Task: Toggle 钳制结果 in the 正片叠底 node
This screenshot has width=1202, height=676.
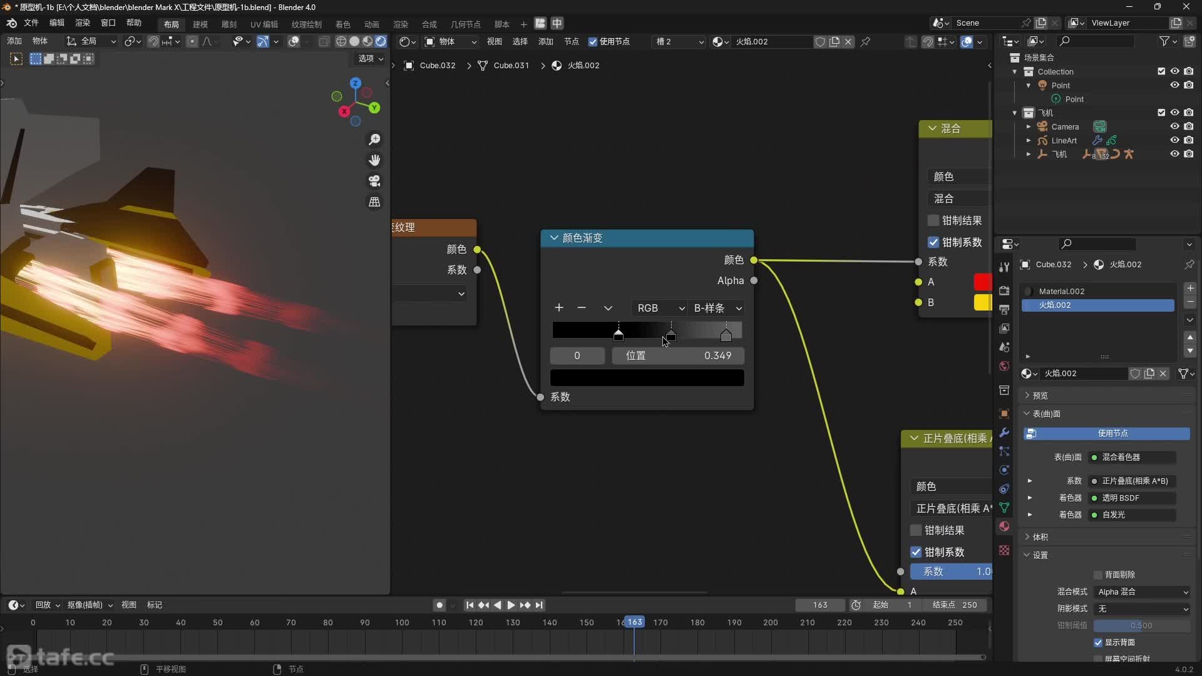Action: click(x=916, y=530)
